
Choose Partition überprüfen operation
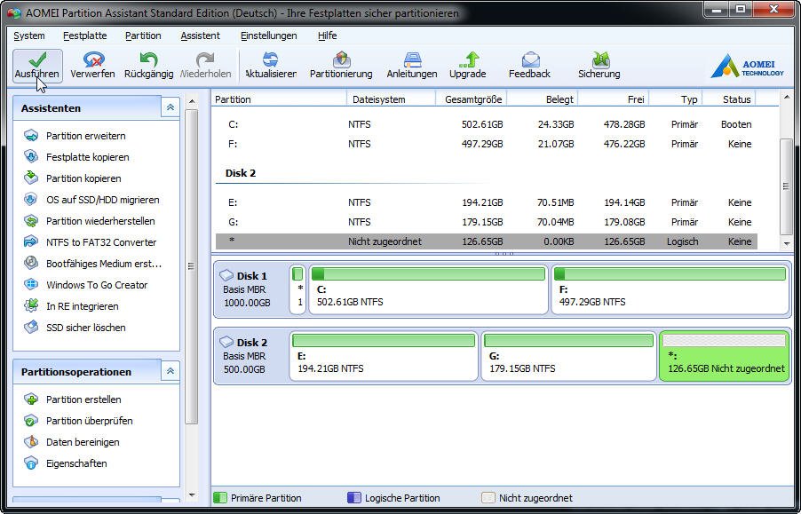coord(79,421)
